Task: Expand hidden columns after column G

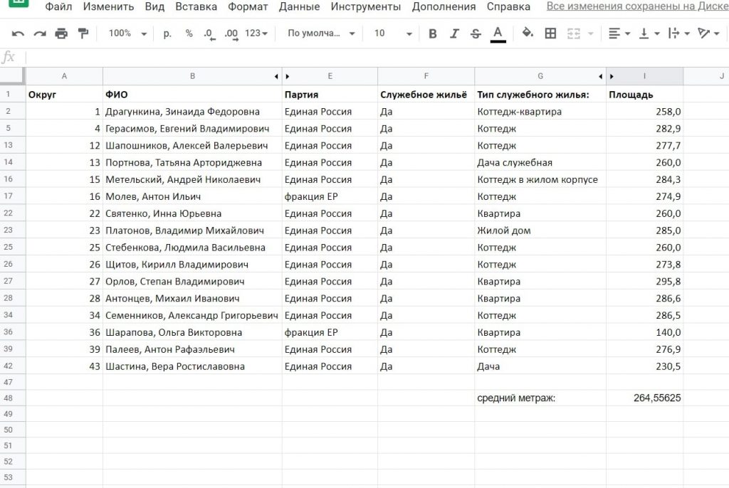Action: click(x=600, y=76)
